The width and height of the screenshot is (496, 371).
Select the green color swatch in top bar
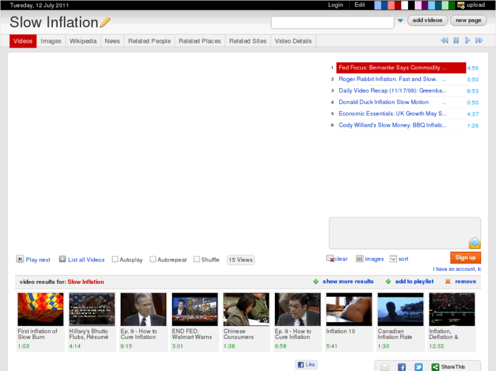[450, 5]
